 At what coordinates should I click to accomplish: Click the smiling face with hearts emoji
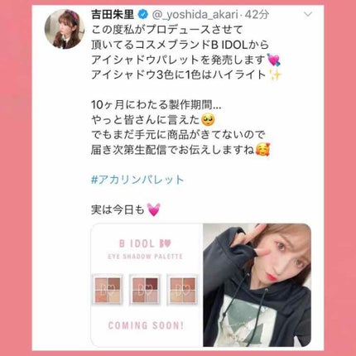point(262,150)
